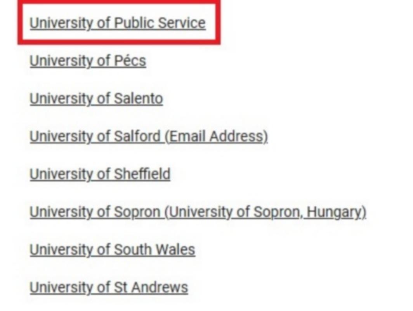
Task: Pick Sheffield from the university list
Action: click(x=100, y=174)
